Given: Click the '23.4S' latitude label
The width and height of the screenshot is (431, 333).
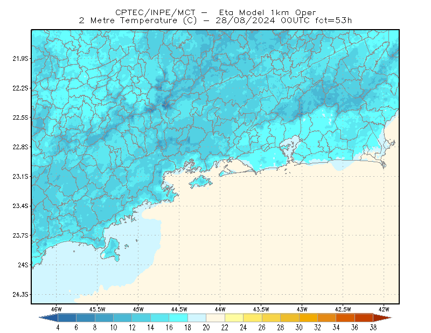Looking at the screenshot, I should pyautogui.click(x=20, y=206).
